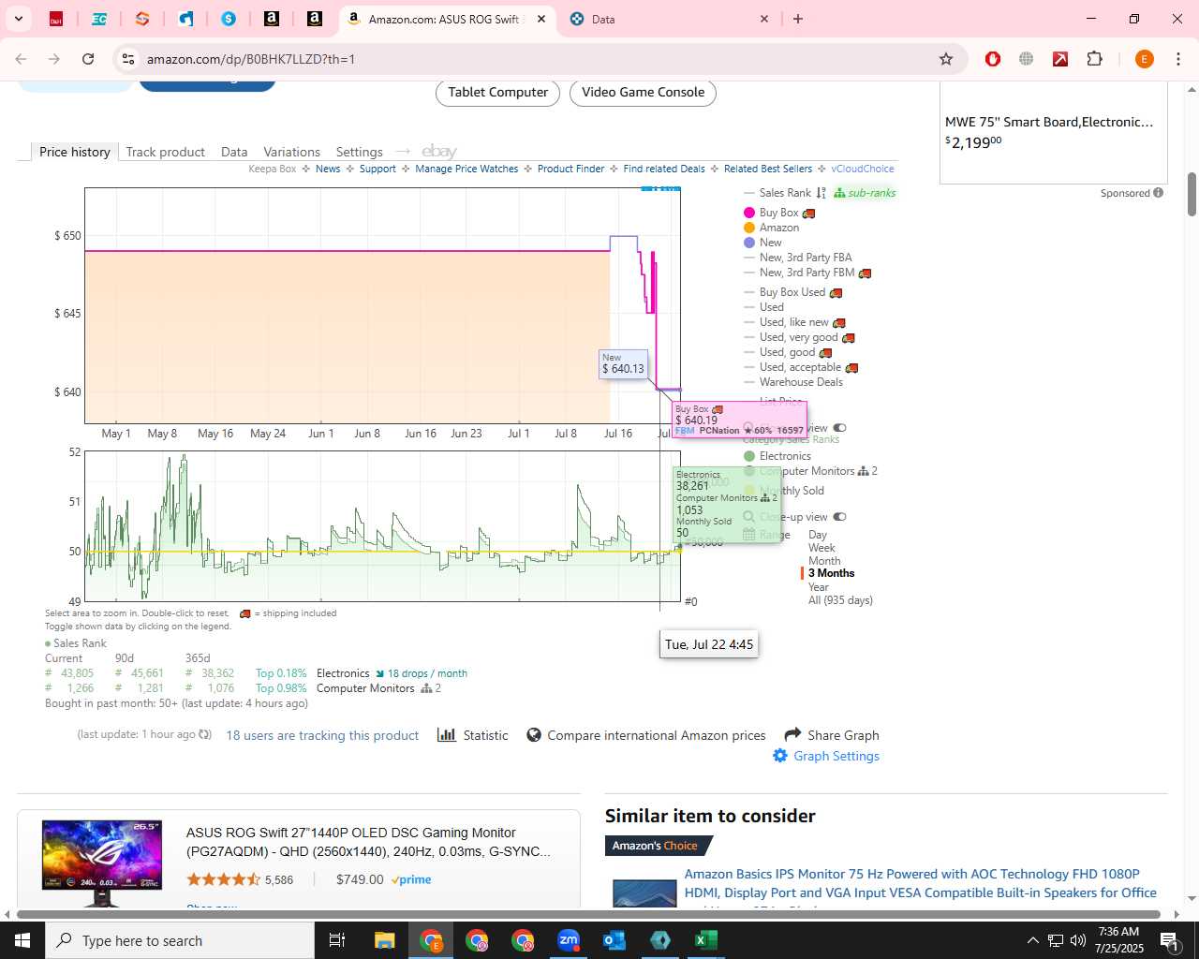Click the horizontal page scrollbar
This screenshot has width=1199, height=959.
tap(588, 914)
